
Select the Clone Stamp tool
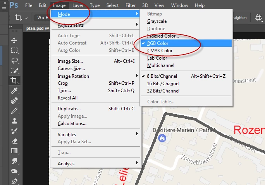tap(14, 121)
